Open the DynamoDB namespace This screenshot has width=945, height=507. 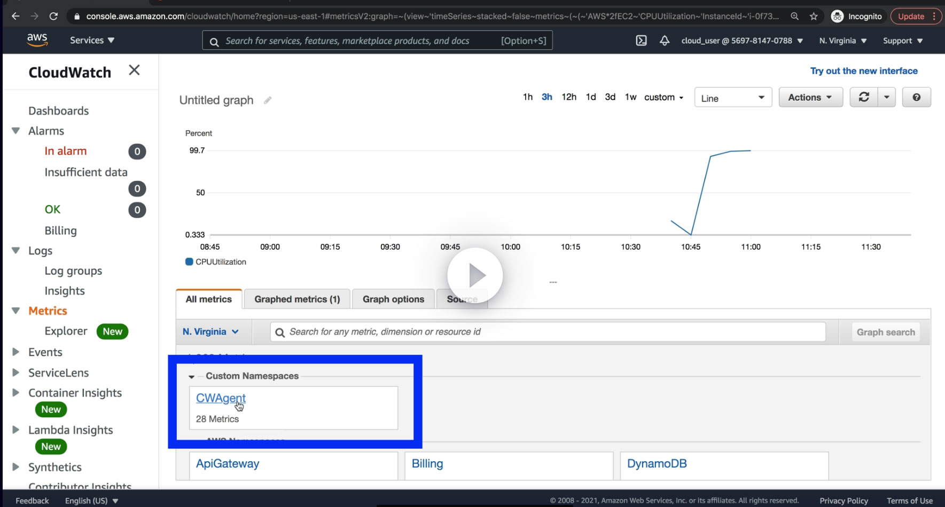point(657,464)
